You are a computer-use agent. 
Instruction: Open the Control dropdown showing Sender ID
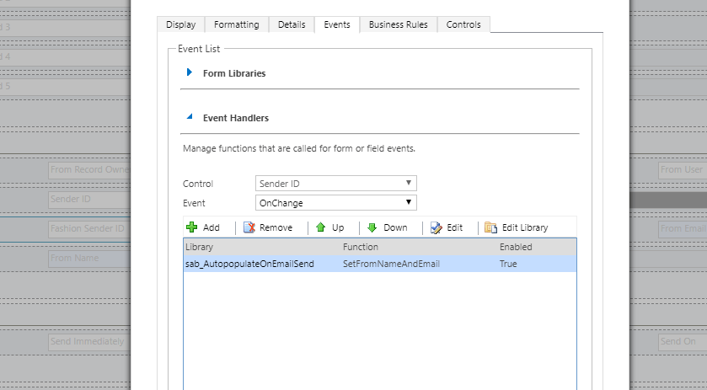[335, 184]
